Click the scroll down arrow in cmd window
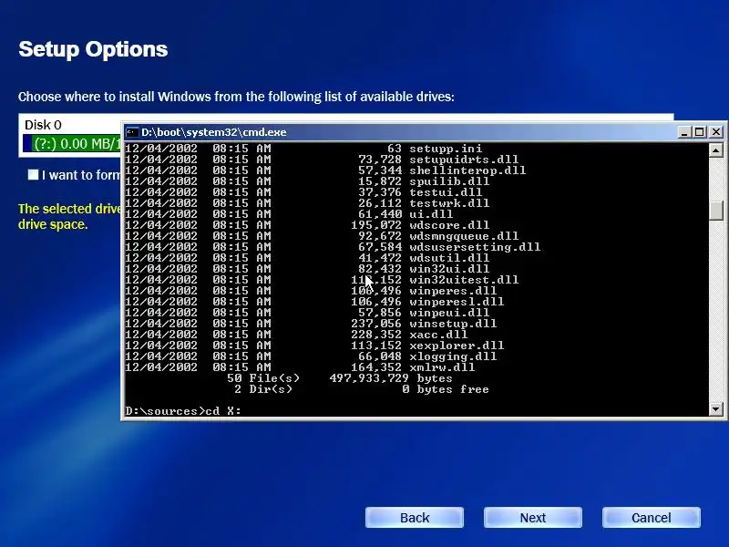Screen dimensions: 729x547 click(x=716, y=409)
